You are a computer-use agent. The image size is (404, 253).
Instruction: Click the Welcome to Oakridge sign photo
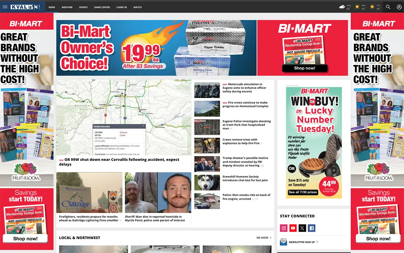pyautogui.click(x=89, y=192)
